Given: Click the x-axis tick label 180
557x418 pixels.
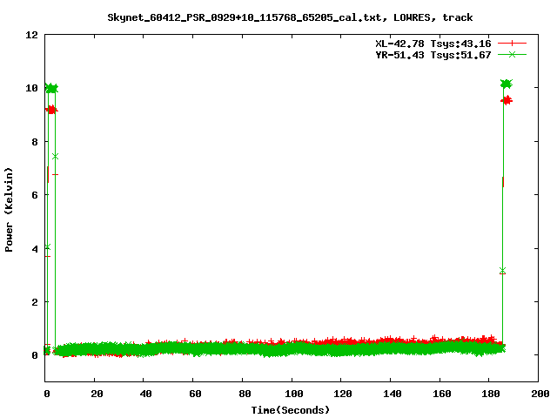Looking at the screenshot, I should point(491,394).
